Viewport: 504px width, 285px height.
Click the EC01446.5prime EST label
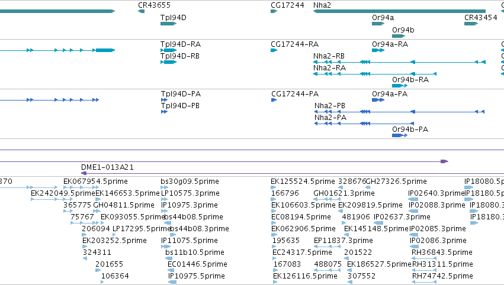pos(197,264)
